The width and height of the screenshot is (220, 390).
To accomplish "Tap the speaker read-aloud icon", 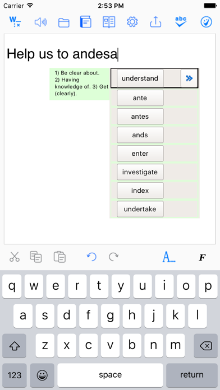I will [x=40, y=22].
